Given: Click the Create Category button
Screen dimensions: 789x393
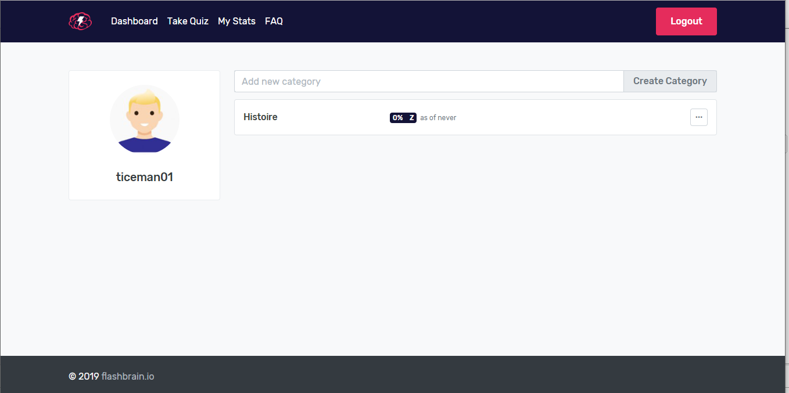Looking at the screenshot, I should point(670,81).
